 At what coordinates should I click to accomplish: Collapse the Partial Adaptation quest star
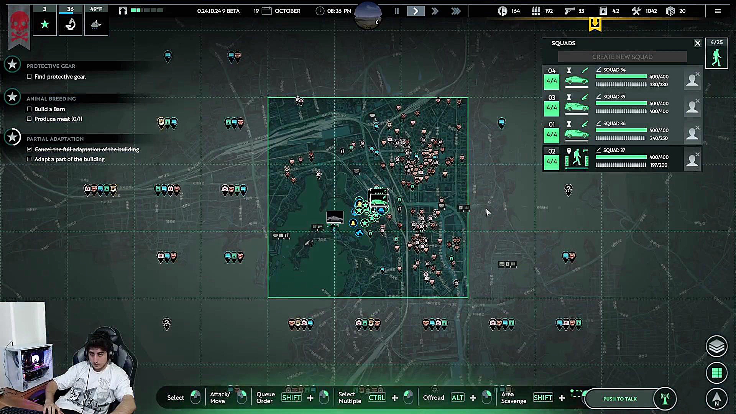coord(12,137)
